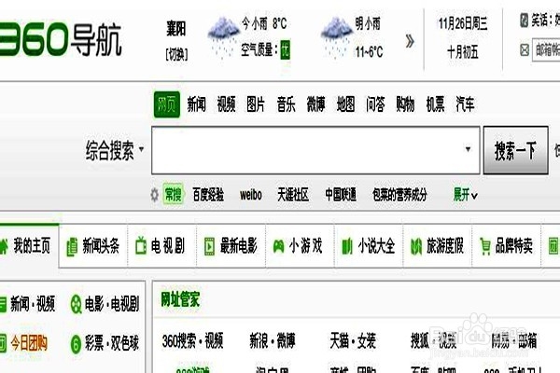This screenshot has width=560, height=373.
Task: Open 网易·邮箱 site link
Action: (x=514, y=341)
